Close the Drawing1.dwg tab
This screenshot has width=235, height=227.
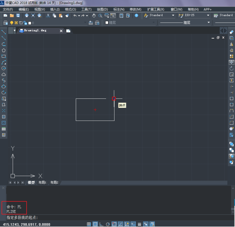pos(61,31)
